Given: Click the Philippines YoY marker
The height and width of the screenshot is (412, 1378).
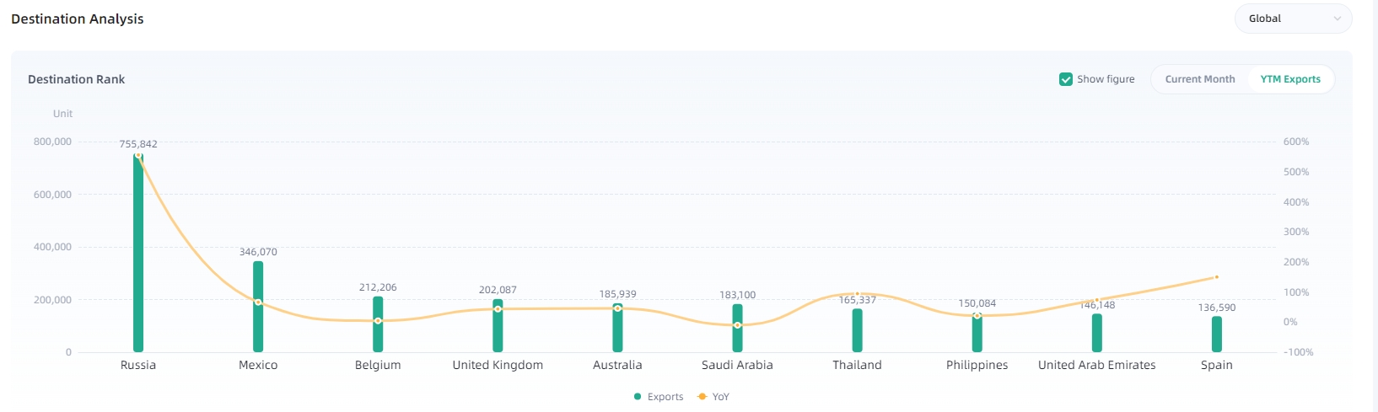Looking at the screenshot, I should (977, 316).
